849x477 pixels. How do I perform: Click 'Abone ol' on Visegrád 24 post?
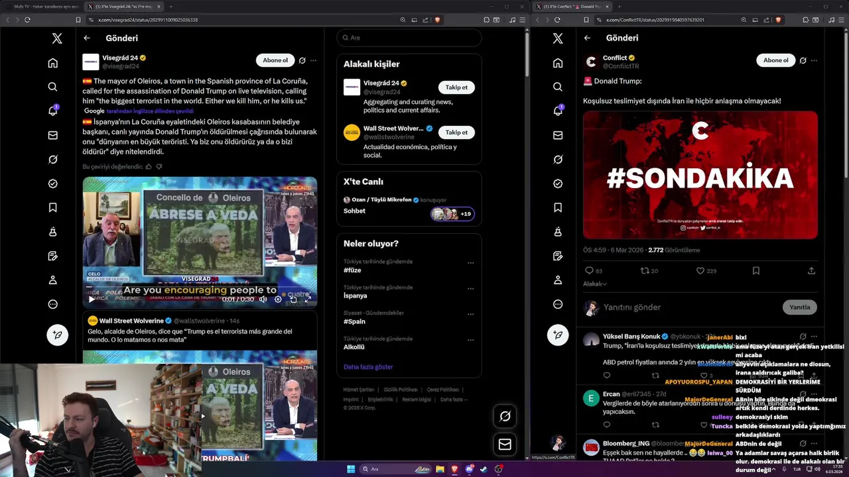tap(275, 60)
